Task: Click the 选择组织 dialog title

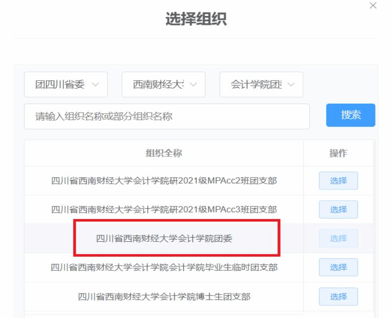Action: [x=195, y=19]
